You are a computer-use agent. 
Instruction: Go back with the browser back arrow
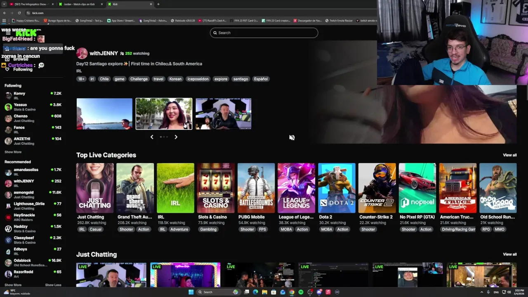(x=5, y=13)
